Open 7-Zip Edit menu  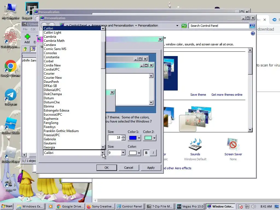pyautogui.click(x=33, y=29)
